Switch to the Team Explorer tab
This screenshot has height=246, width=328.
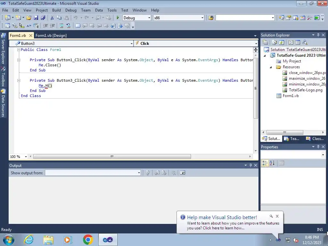pos(292,139)
